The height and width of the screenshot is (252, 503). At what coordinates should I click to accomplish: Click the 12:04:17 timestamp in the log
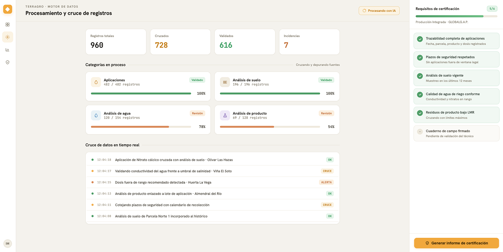104,171
